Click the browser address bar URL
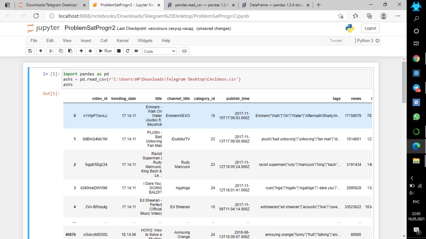 click(154, 16)
